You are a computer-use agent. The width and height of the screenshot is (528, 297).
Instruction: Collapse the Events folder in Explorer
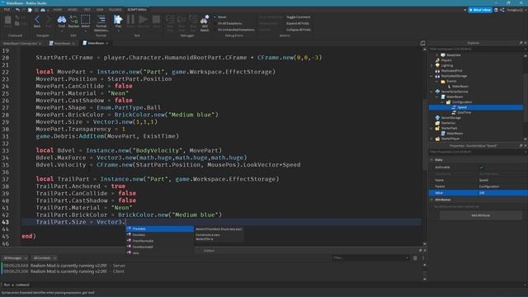pos(436,81)
